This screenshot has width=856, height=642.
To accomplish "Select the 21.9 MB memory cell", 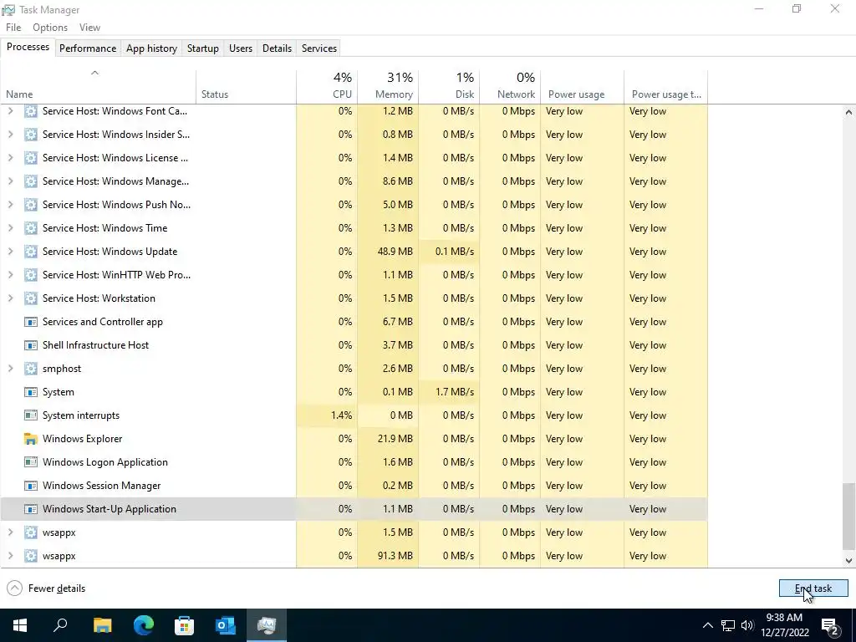I will pyautogui.click(x=388, y=439).
